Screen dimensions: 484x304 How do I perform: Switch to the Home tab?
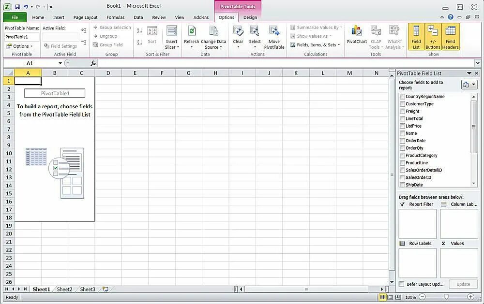pos(38,17)
